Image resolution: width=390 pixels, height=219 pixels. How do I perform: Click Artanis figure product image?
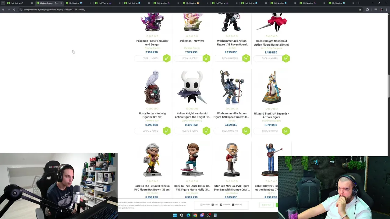(x=271, y=87)
